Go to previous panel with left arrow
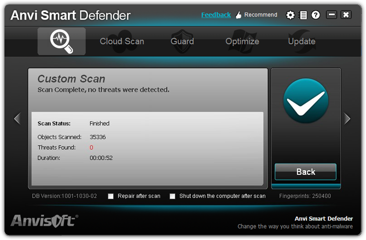Image resolution: width=366 pixels, height=240 pixels. click(x=17, y=118)
